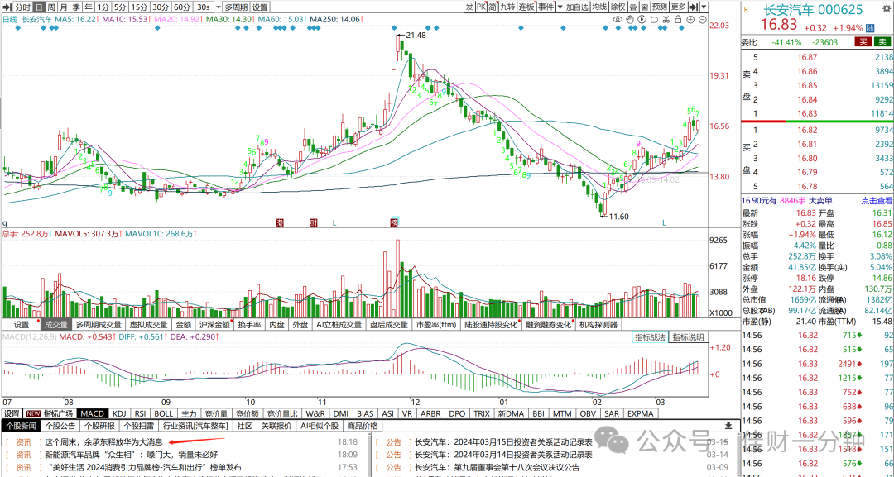Toggle the 九转 indicator button
This screenshot has height=477, width=894.
pyautogui.click(x=507, y=7)
